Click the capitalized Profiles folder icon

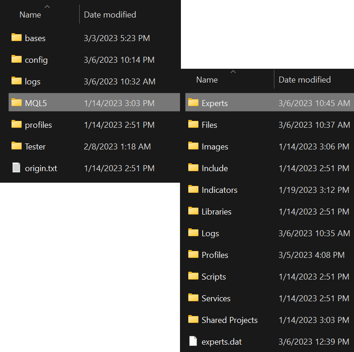click(193, 254)
